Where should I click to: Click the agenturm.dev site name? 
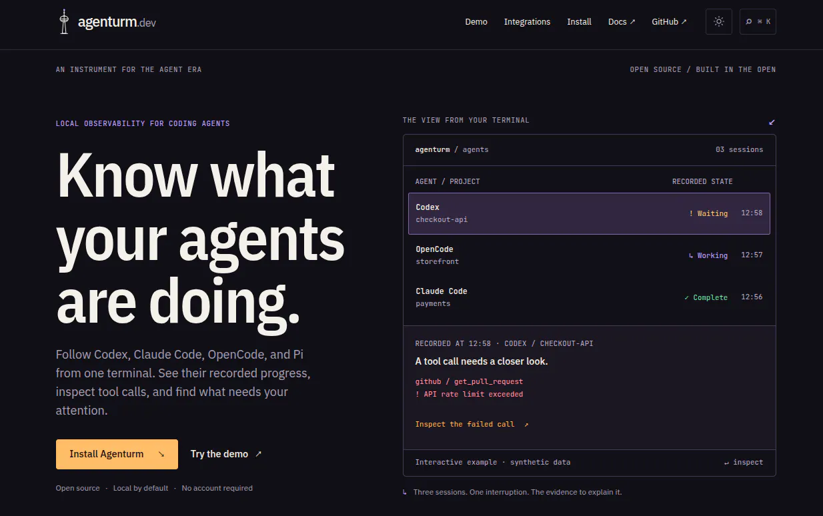coord(117,22)
